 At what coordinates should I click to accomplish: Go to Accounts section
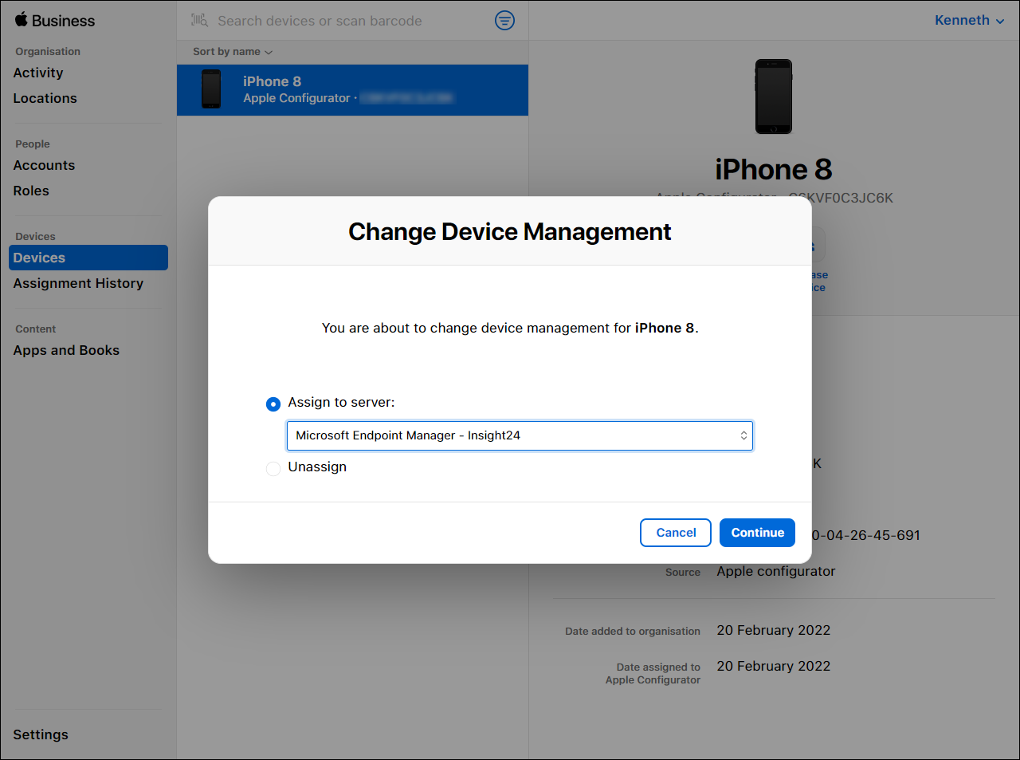pos(44,165)
